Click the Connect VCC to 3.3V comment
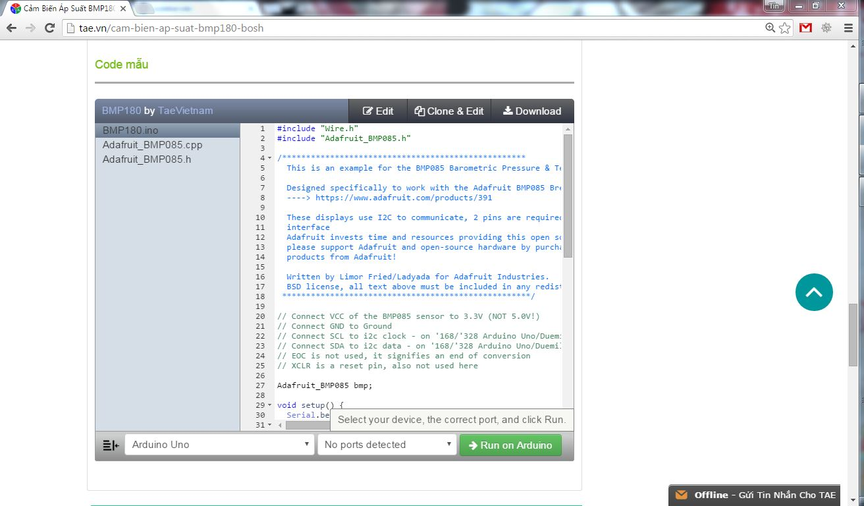Image resolution: width=864 pixels, height=506 pixels. coord(408,316)
